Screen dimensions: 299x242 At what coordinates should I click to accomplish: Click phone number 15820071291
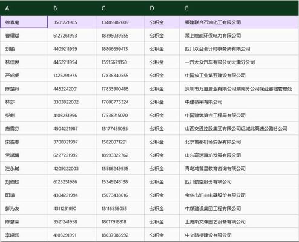point(120,142)
